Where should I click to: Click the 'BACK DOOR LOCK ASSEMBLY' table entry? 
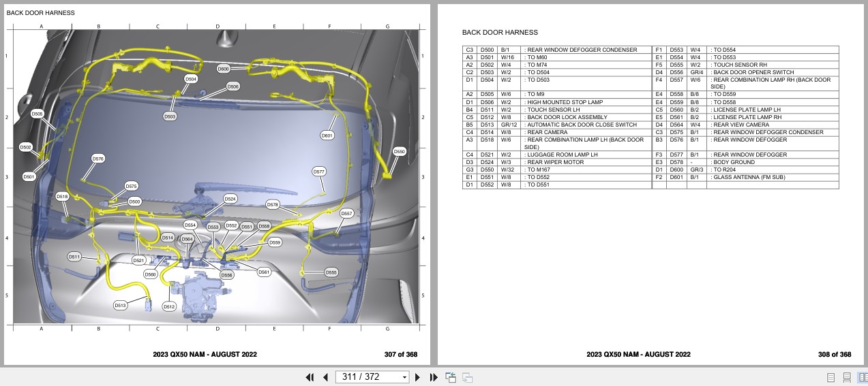click(567, 117)
